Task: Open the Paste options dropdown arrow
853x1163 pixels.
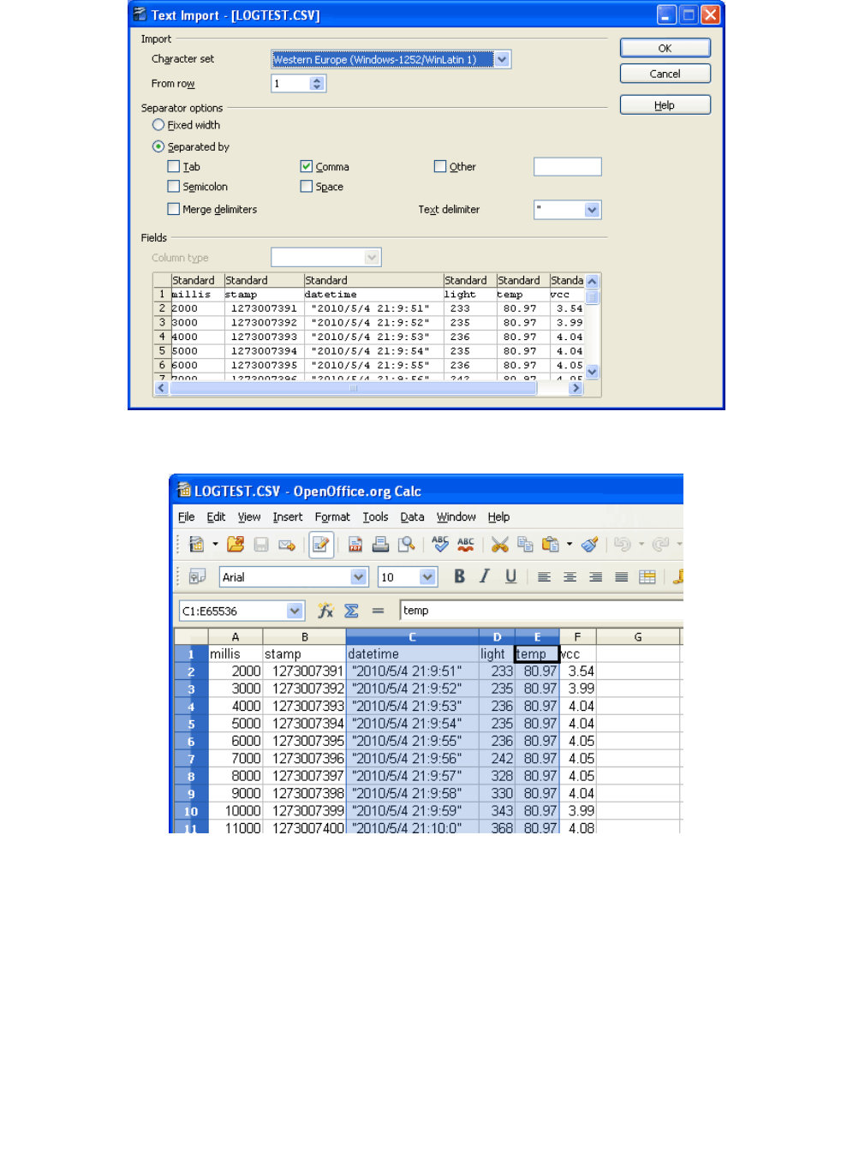Action: pos(570,544)
